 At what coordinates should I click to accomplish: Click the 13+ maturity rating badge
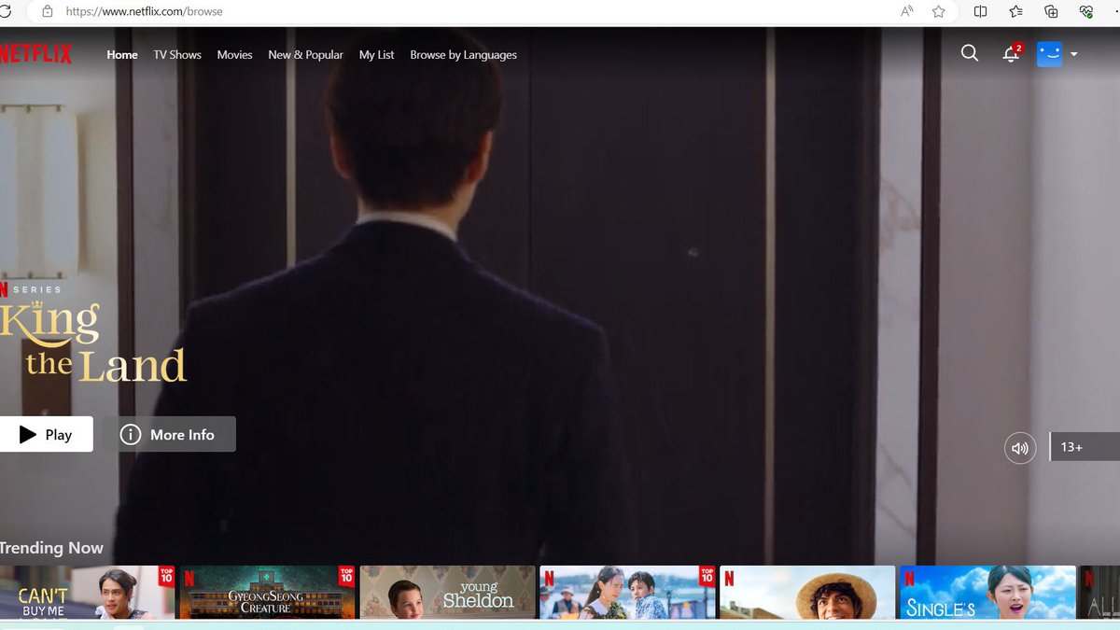pos(1085,448)
